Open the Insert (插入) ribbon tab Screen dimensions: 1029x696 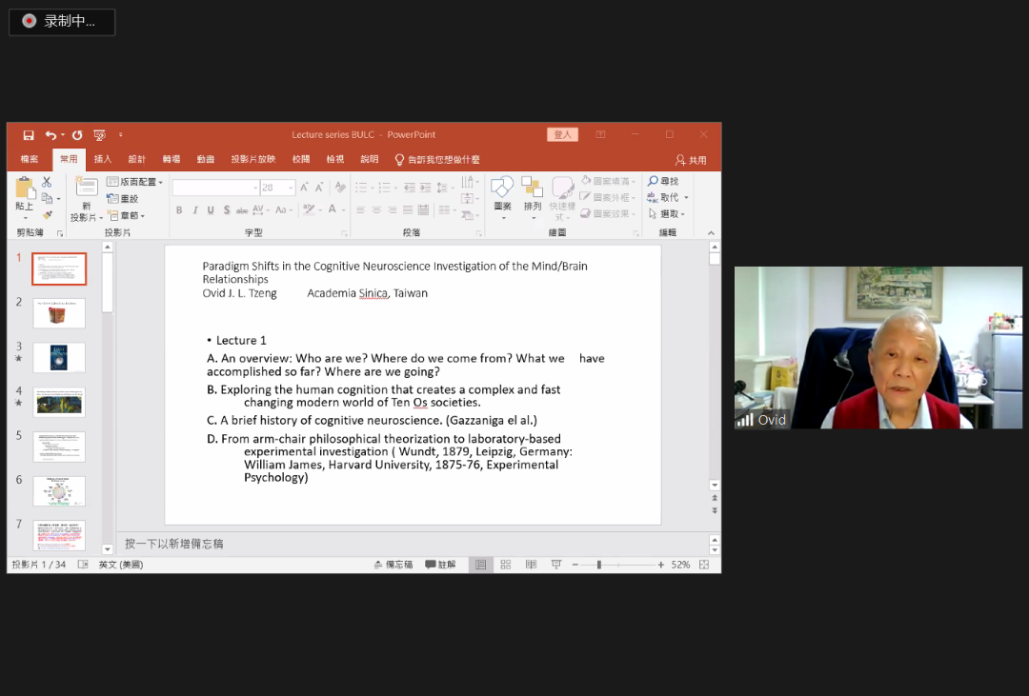tap(103, 160)
